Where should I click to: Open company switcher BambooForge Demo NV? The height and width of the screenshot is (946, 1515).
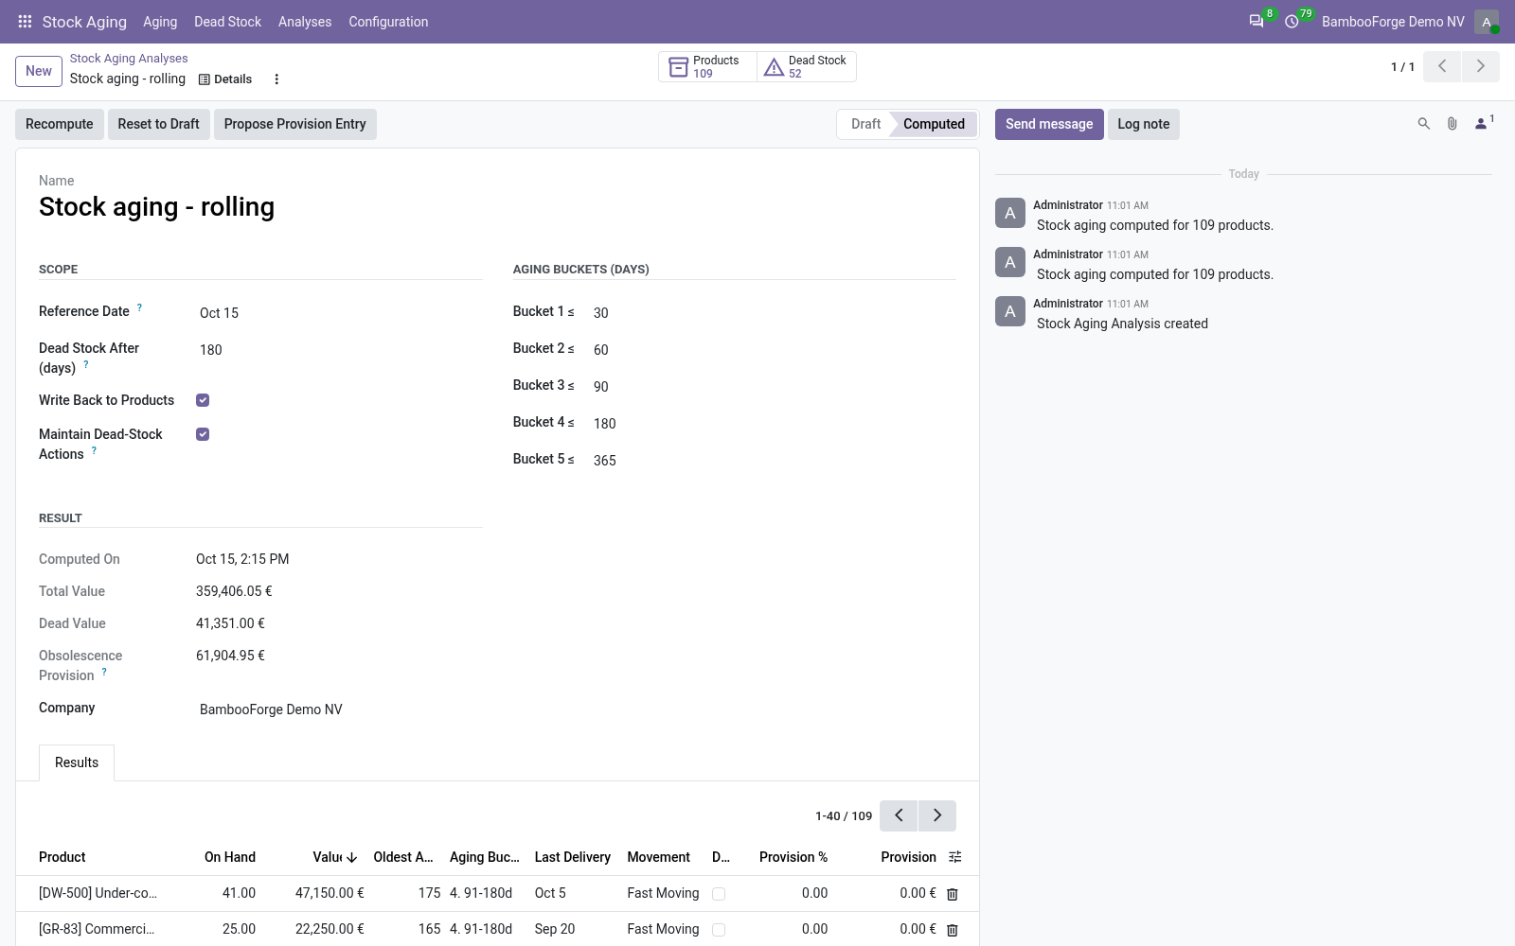pyautogui.click(x=1393, y=22)
